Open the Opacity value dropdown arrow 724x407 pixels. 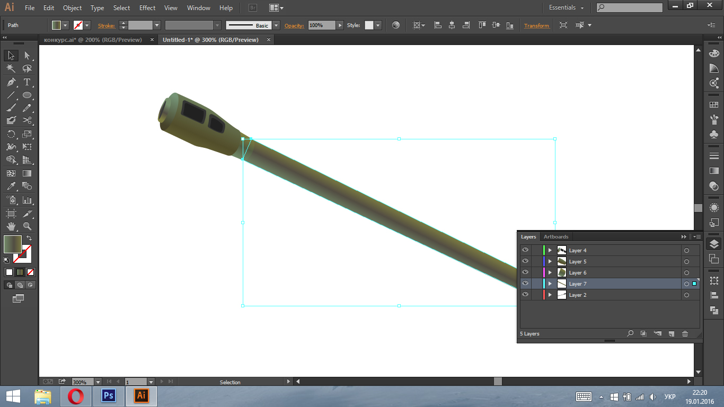pyautogui.click(x=340, y=25)
